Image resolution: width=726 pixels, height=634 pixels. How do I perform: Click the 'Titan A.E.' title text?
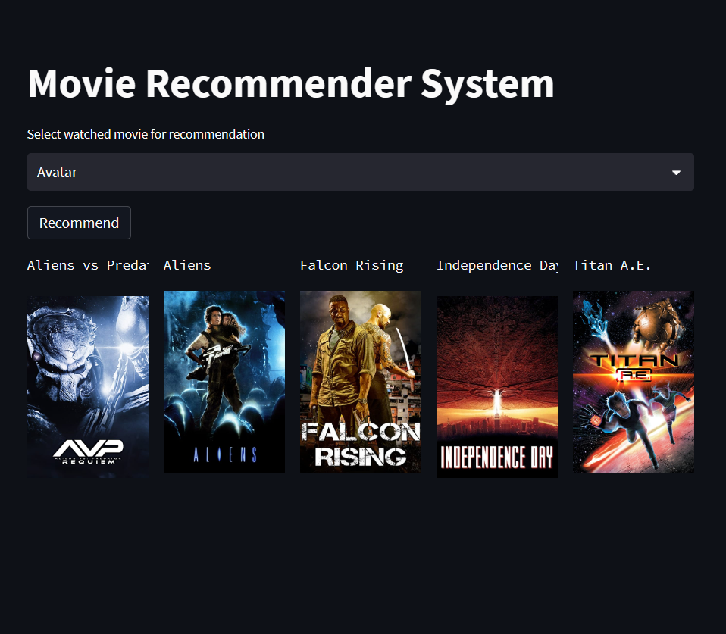(612, 265)
